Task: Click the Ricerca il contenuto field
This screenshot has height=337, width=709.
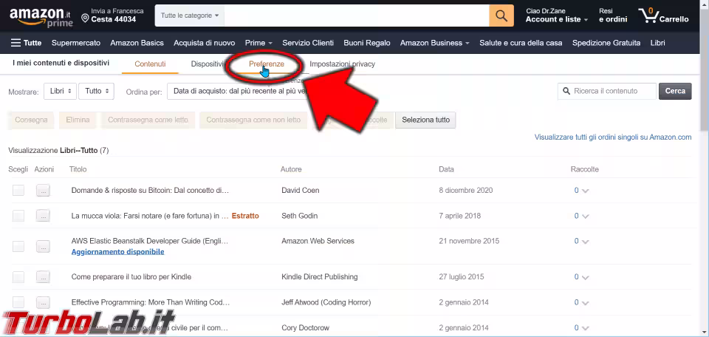Action: click(607, 91)
